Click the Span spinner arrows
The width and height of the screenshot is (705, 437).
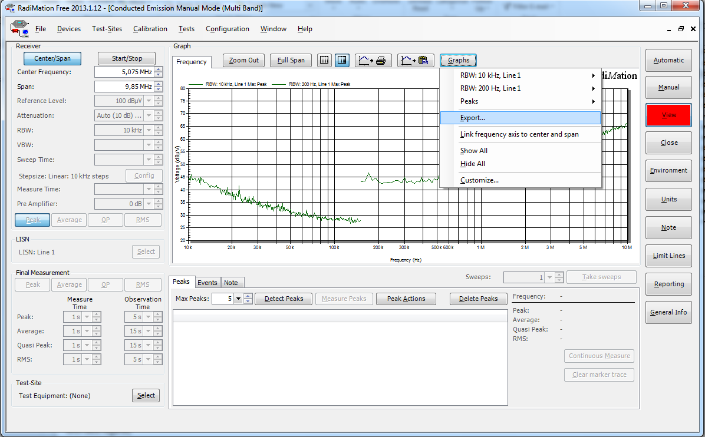158,87
